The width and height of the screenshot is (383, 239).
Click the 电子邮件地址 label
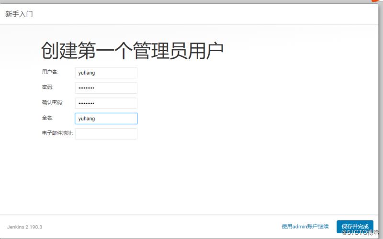(57, 133)
